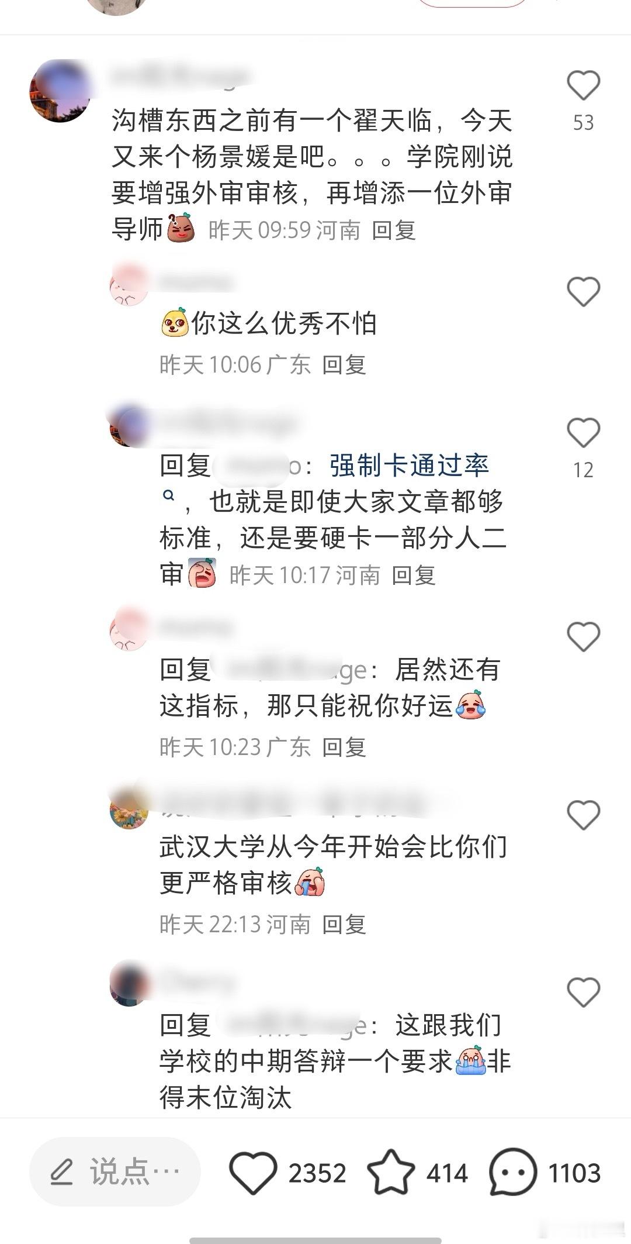This screenshot has height=1244, width=631.
Task: Open top commenter's sunset avatar
Action: click(61, 91)
